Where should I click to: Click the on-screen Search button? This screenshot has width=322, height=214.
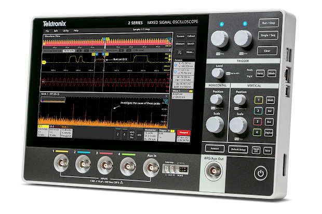coord(191,44)
